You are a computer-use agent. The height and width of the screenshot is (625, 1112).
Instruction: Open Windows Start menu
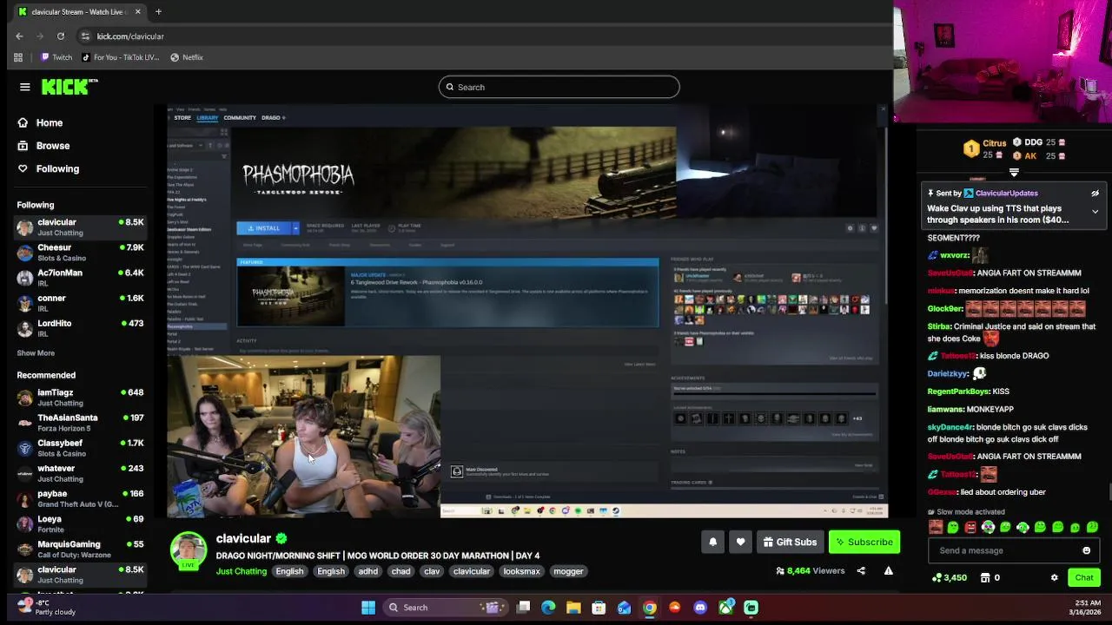[x=368, y=608]
